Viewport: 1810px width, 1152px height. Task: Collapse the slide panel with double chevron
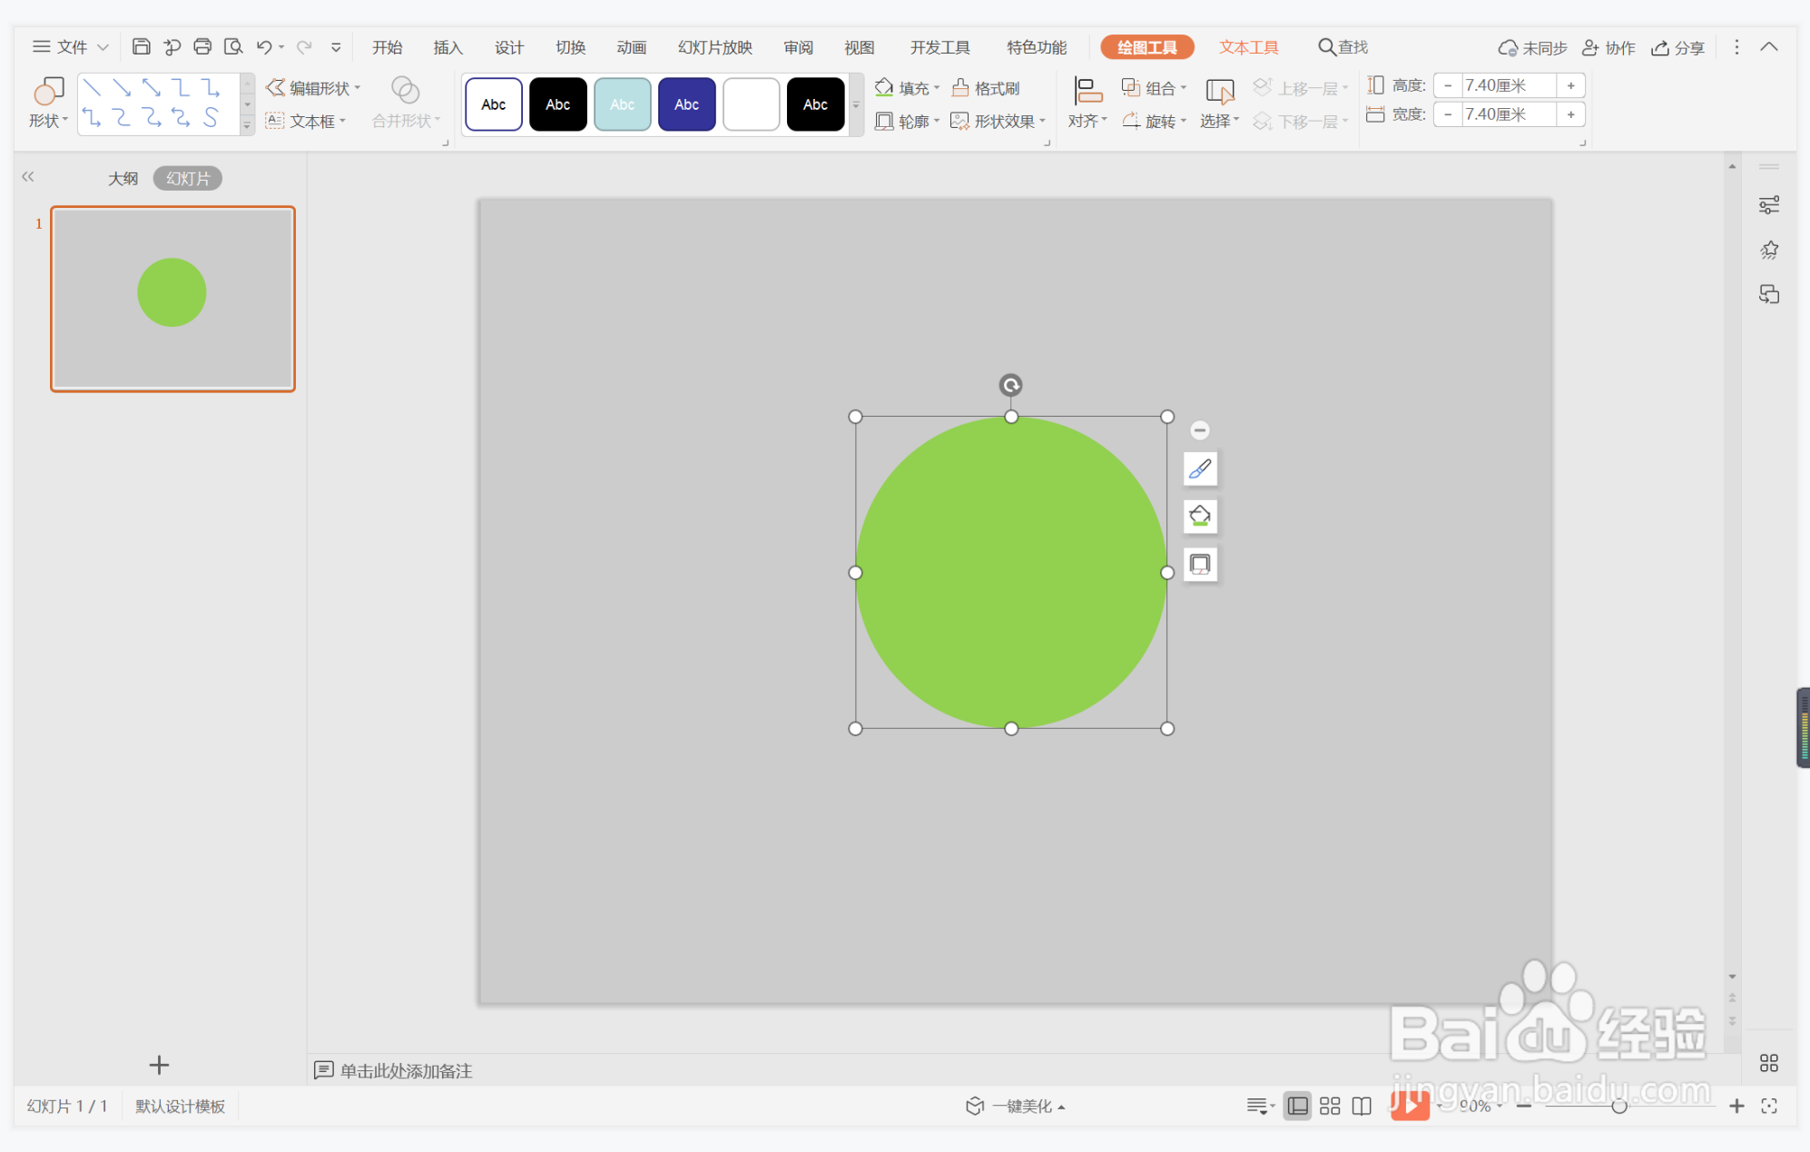pyautogui.click(x=28, y=177)
